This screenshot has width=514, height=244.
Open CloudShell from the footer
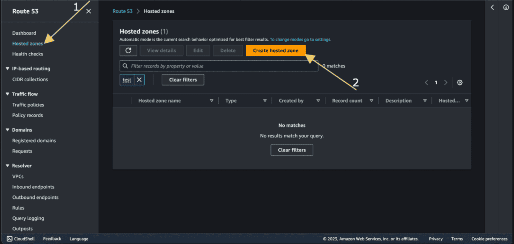pyautogui.click(x=21, y=239)
